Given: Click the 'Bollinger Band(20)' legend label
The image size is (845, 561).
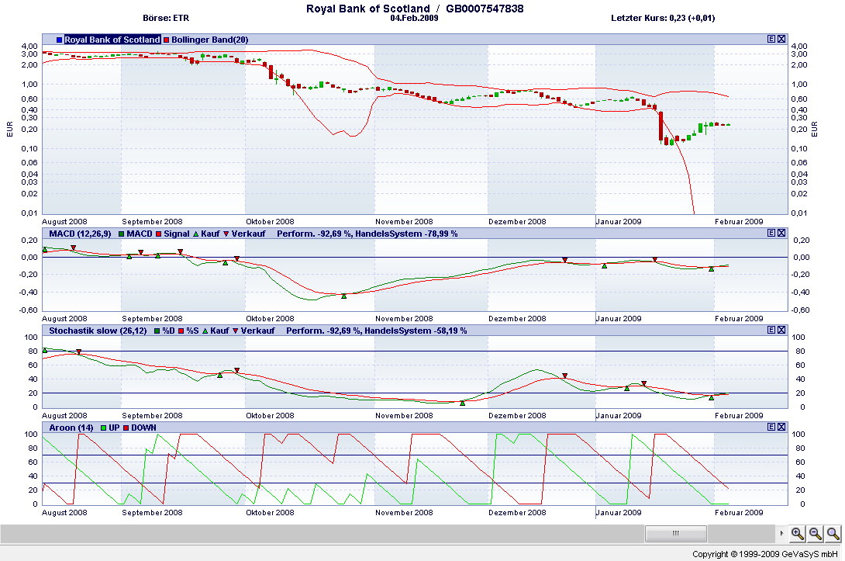Looking at the screenshot, I should tap(209, 40).
